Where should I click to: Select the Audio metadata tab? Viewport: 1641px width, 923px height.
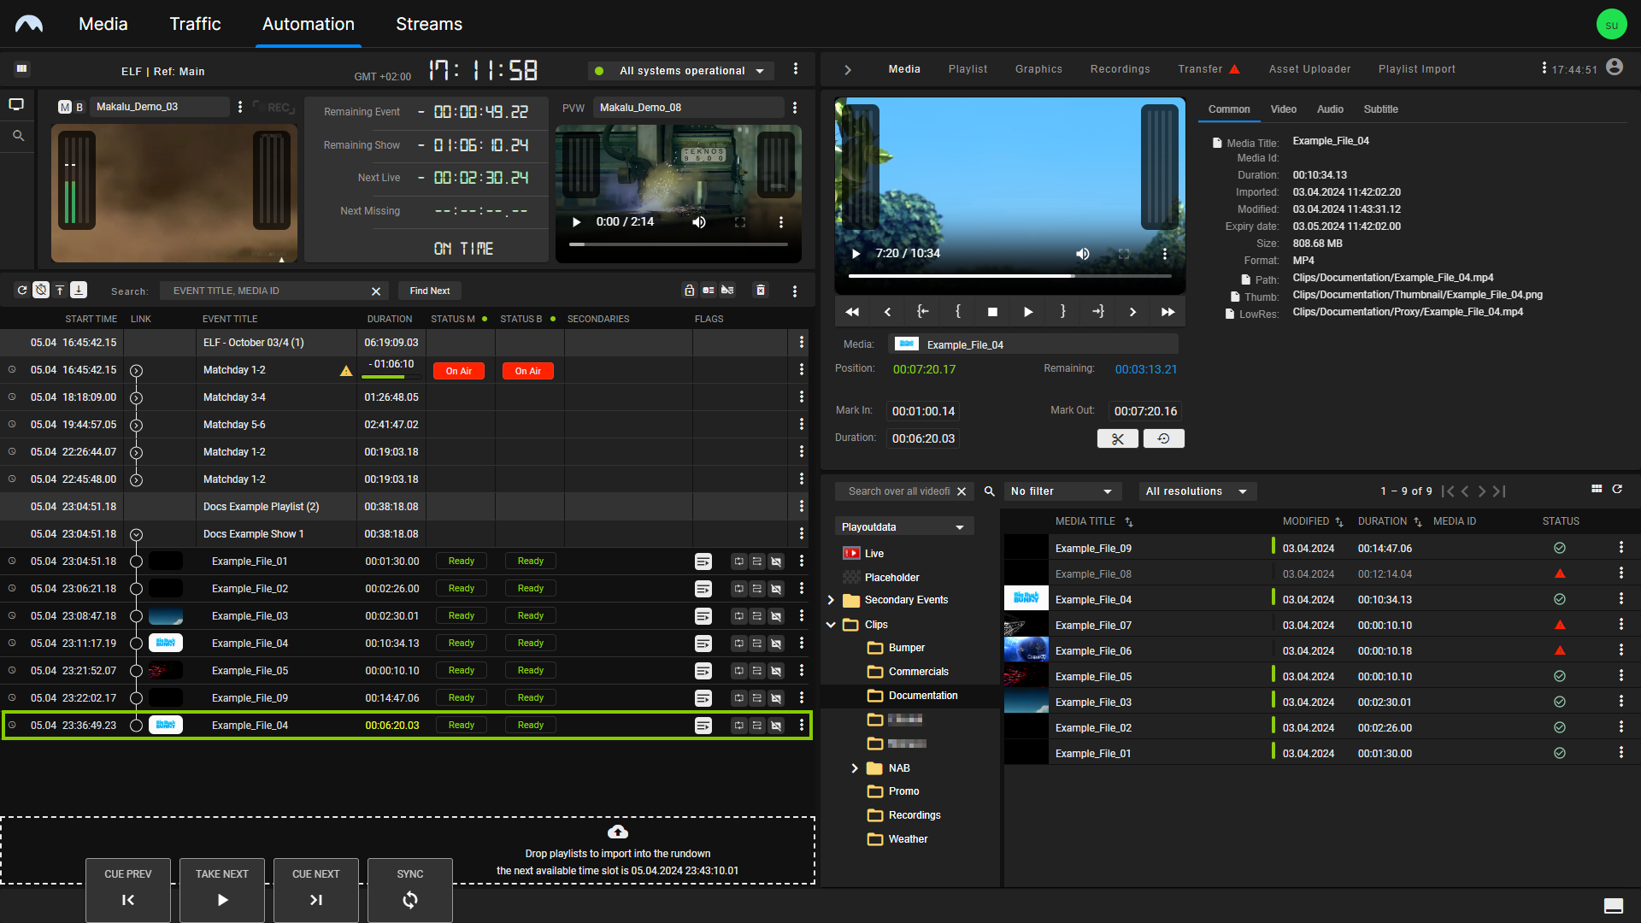tap(1330, 109)
